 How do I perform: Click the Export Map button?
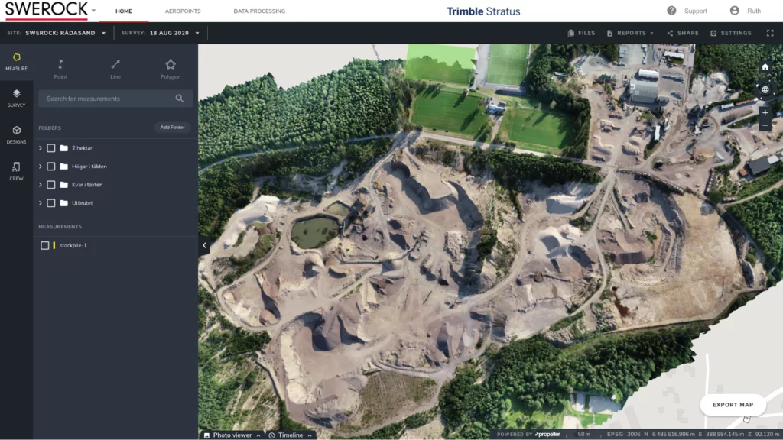(x=733, y=405)
